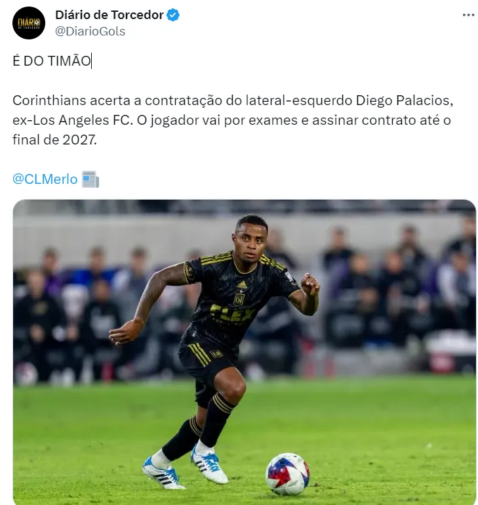Click the blue verified badge
This screenshot has height=505, width=478.
[173, 15]
